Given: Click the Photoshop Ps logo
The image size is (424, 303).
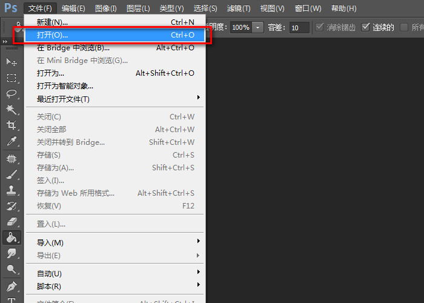Looking at the screenshot, I should pyautogui.click(x=11, y=8).
